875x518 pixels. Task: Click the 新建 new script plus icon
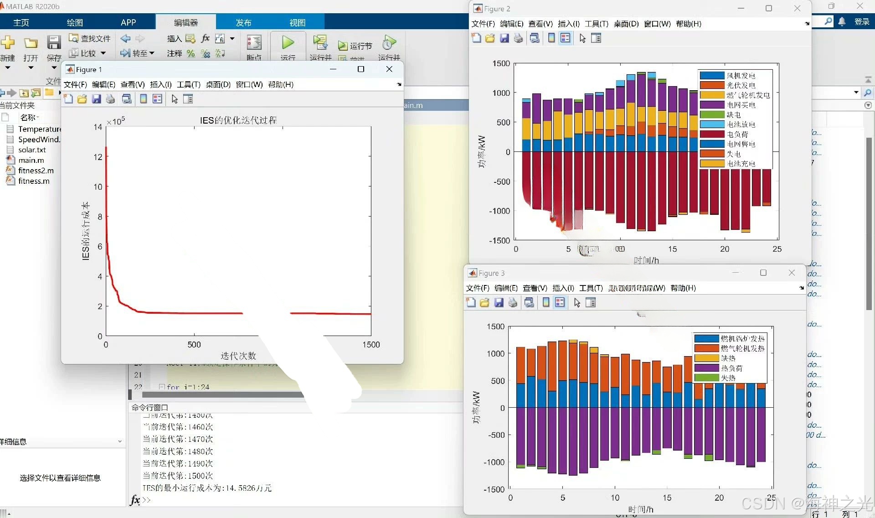[8, 43]
